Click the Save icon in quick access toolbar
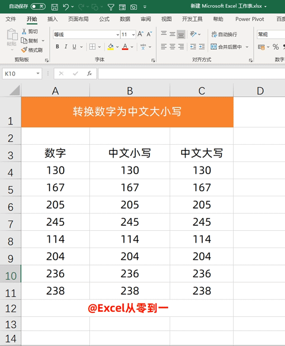This screenshot has width=285, height=346. (55, 7)
